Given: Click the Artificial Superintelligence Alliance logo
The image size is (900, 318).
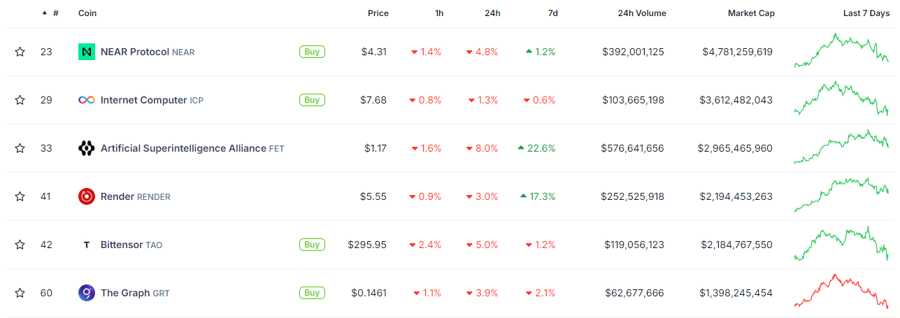Looking at the screenshot, I should tap(87, 148).
